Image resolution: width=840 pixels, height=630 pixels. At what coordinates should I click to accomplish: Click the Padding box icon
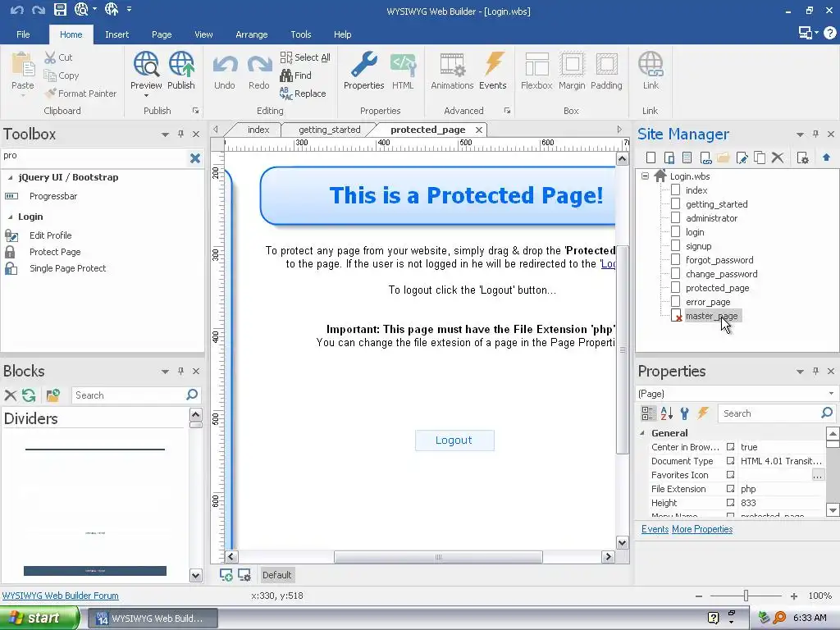606,64
